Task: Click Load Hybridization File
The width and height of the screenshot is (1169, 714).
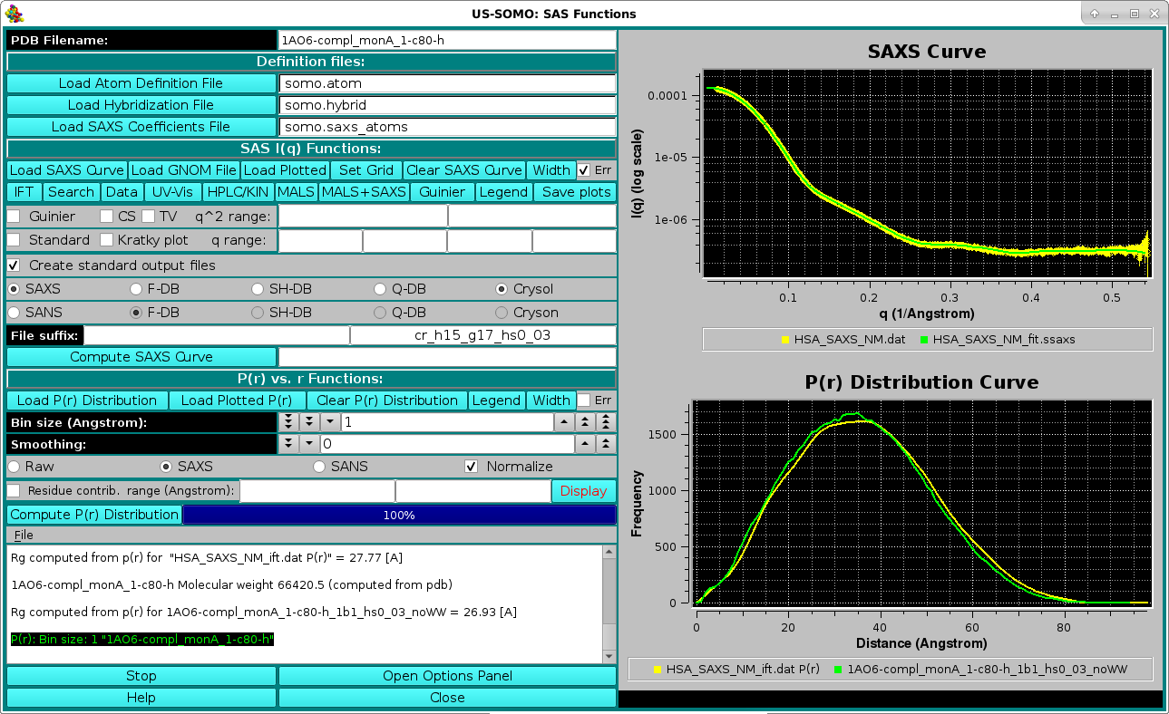Action: [x=141, y=105]
